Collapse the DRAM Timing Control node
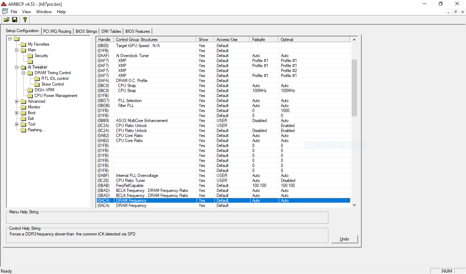 pos(24,73)
